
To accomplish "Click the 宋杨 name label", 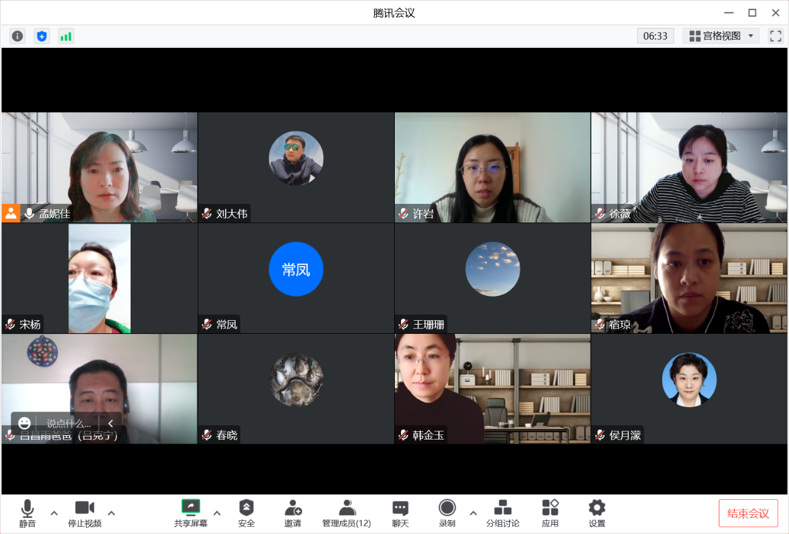I will [x=30, y=325].
